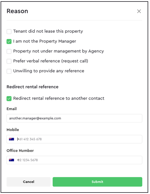Focus the Office Number input field

coord(79,160)
